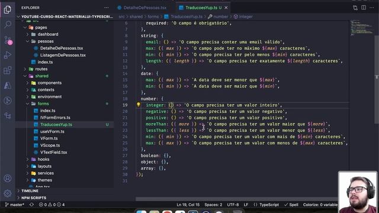The image size is (379, 213).
Task: Click the Colorize variables status item
Action: [320, 205]
